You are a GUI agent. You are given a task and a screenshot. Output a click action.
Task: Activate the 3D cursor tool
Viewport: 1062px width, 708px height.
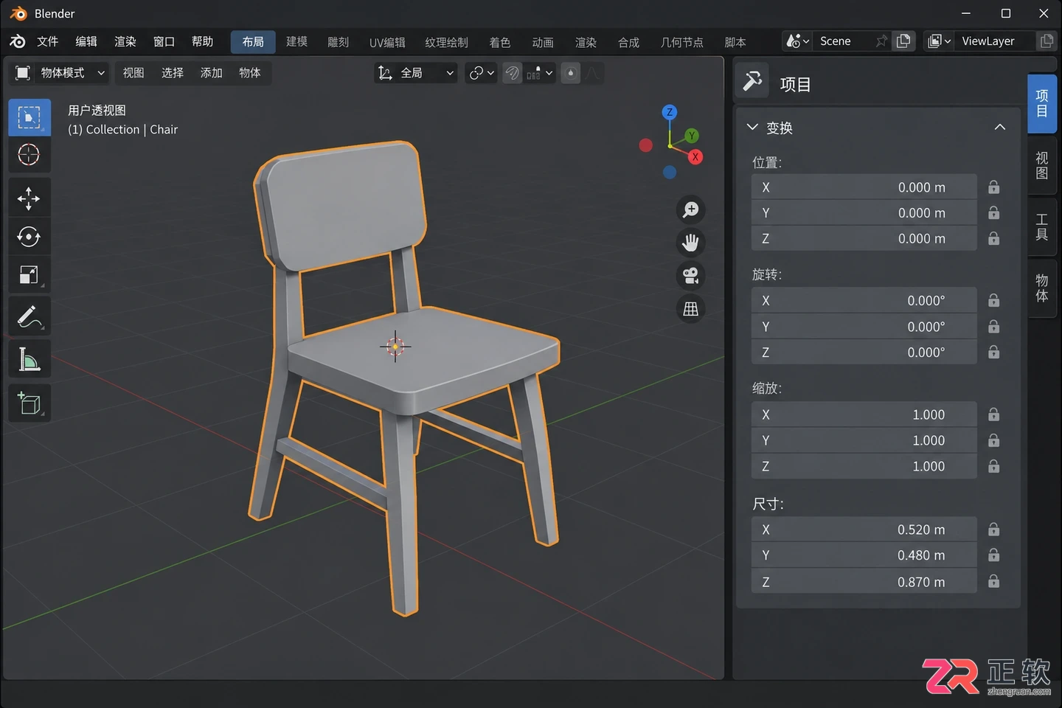29,155
